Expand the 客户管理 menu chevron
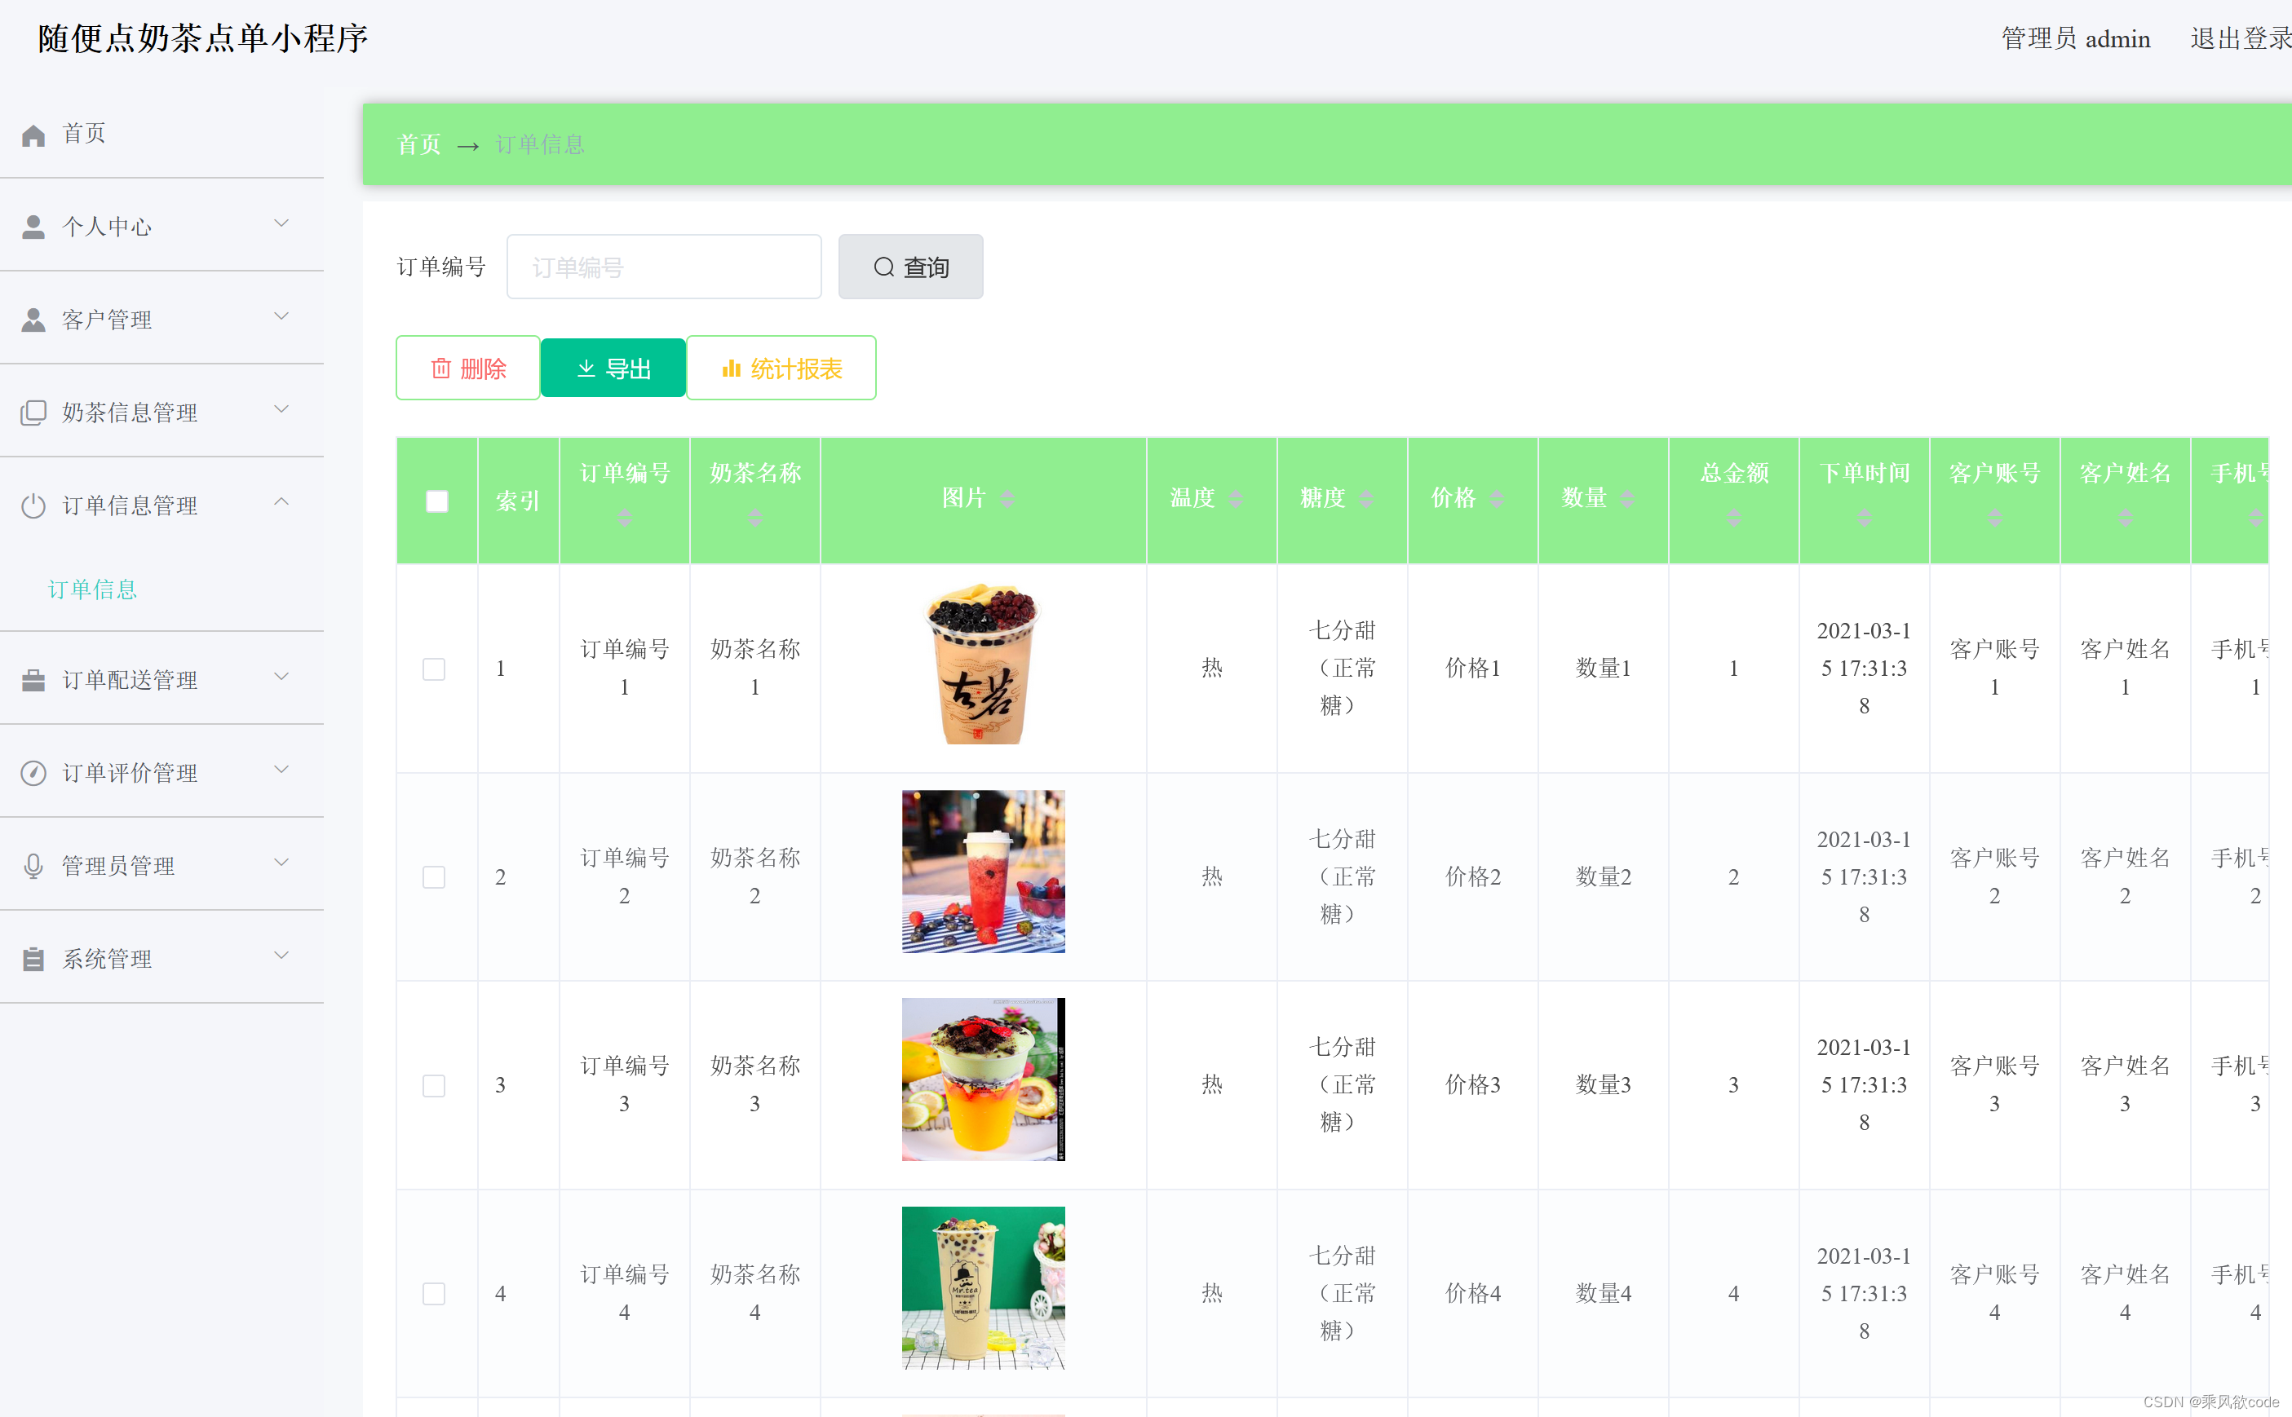 281,317
